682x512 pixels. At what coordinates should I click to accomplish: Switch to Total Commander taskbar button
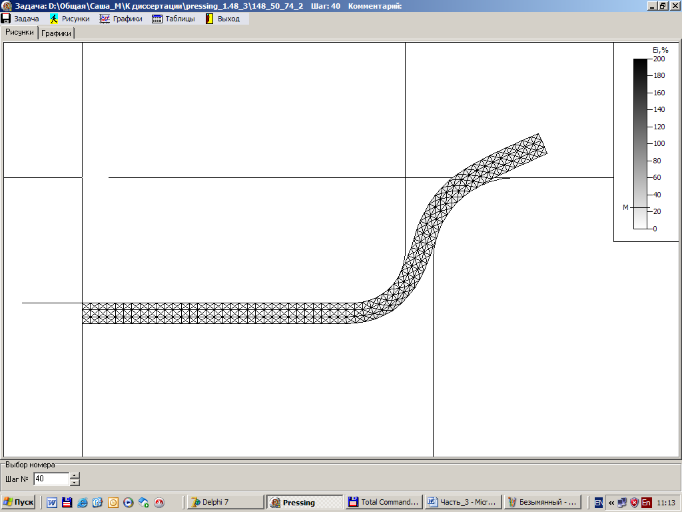384,502
